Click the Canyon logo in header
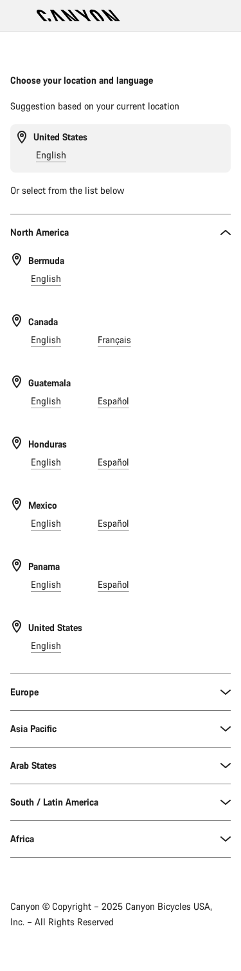The height and width of the screenshot is (971, 241). click(x=78, y=15)
